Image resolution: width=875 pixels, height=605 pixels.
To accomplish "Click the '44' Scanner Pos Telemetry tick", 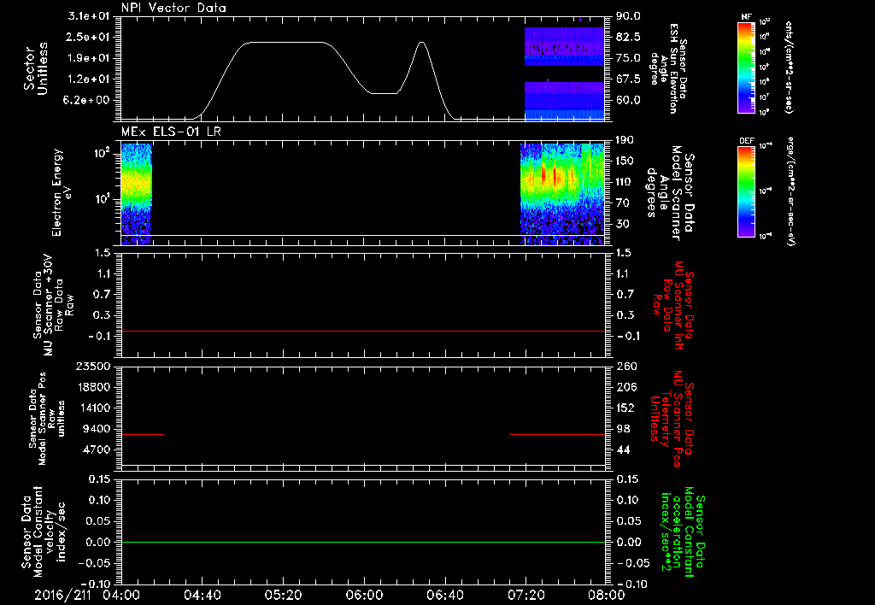I will coord(623,449).
